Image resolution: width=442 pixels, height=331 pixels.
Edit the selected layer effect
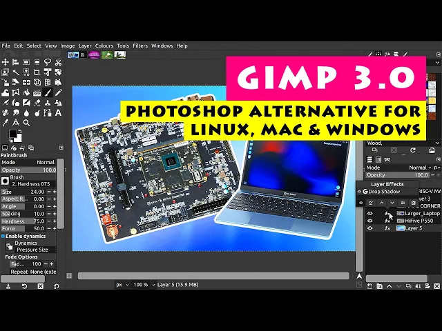(371, 203)
